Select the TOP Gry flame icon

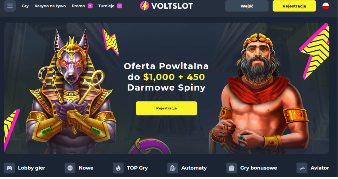point(118,168)
